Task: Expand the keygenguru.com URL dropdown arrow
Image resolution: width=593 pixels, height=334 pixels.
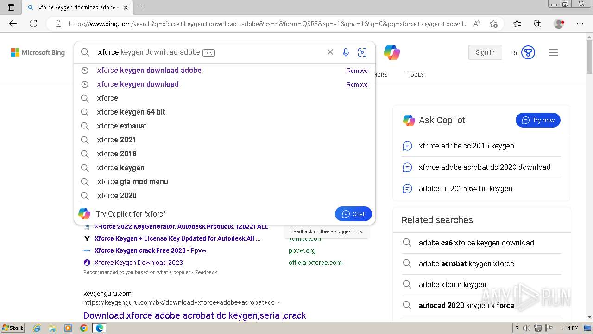Action: (x=278, y=302)
